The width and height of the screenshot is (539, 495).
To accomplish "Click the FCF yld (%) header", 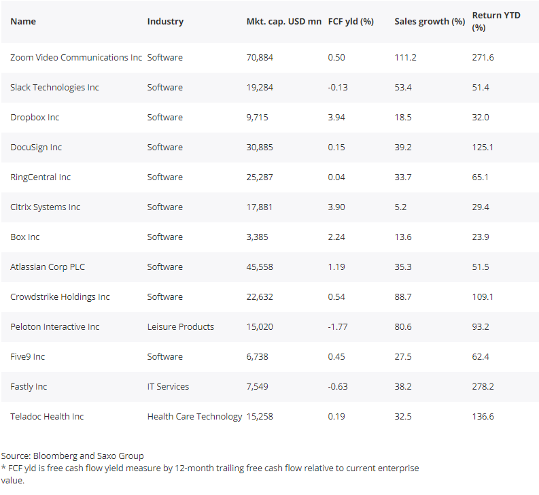I will coord(351,22).
